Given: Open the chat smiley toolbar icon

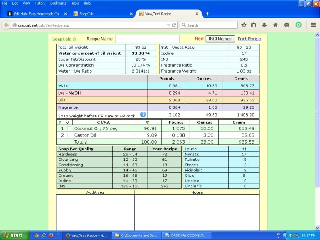Looking at the screenshot, I should (x=287, y=25).
